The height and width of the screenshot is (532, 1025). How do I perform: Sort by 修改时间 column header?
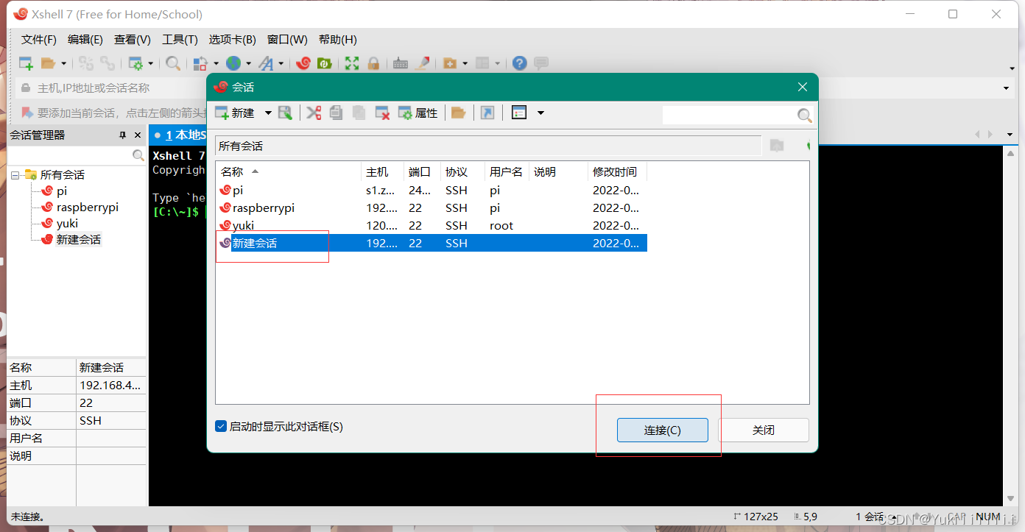click(617, 171)
